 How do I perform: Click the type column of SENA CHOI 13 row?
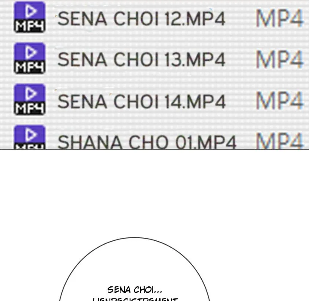pos(279,60)
